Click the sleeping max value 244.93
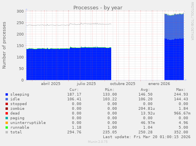The image size is (196, 146). click(x=181, y=94)
